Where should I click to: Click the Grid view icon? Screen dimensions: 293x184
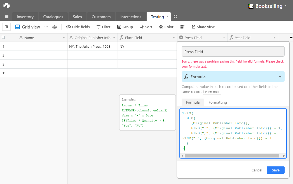click(18, 27)
